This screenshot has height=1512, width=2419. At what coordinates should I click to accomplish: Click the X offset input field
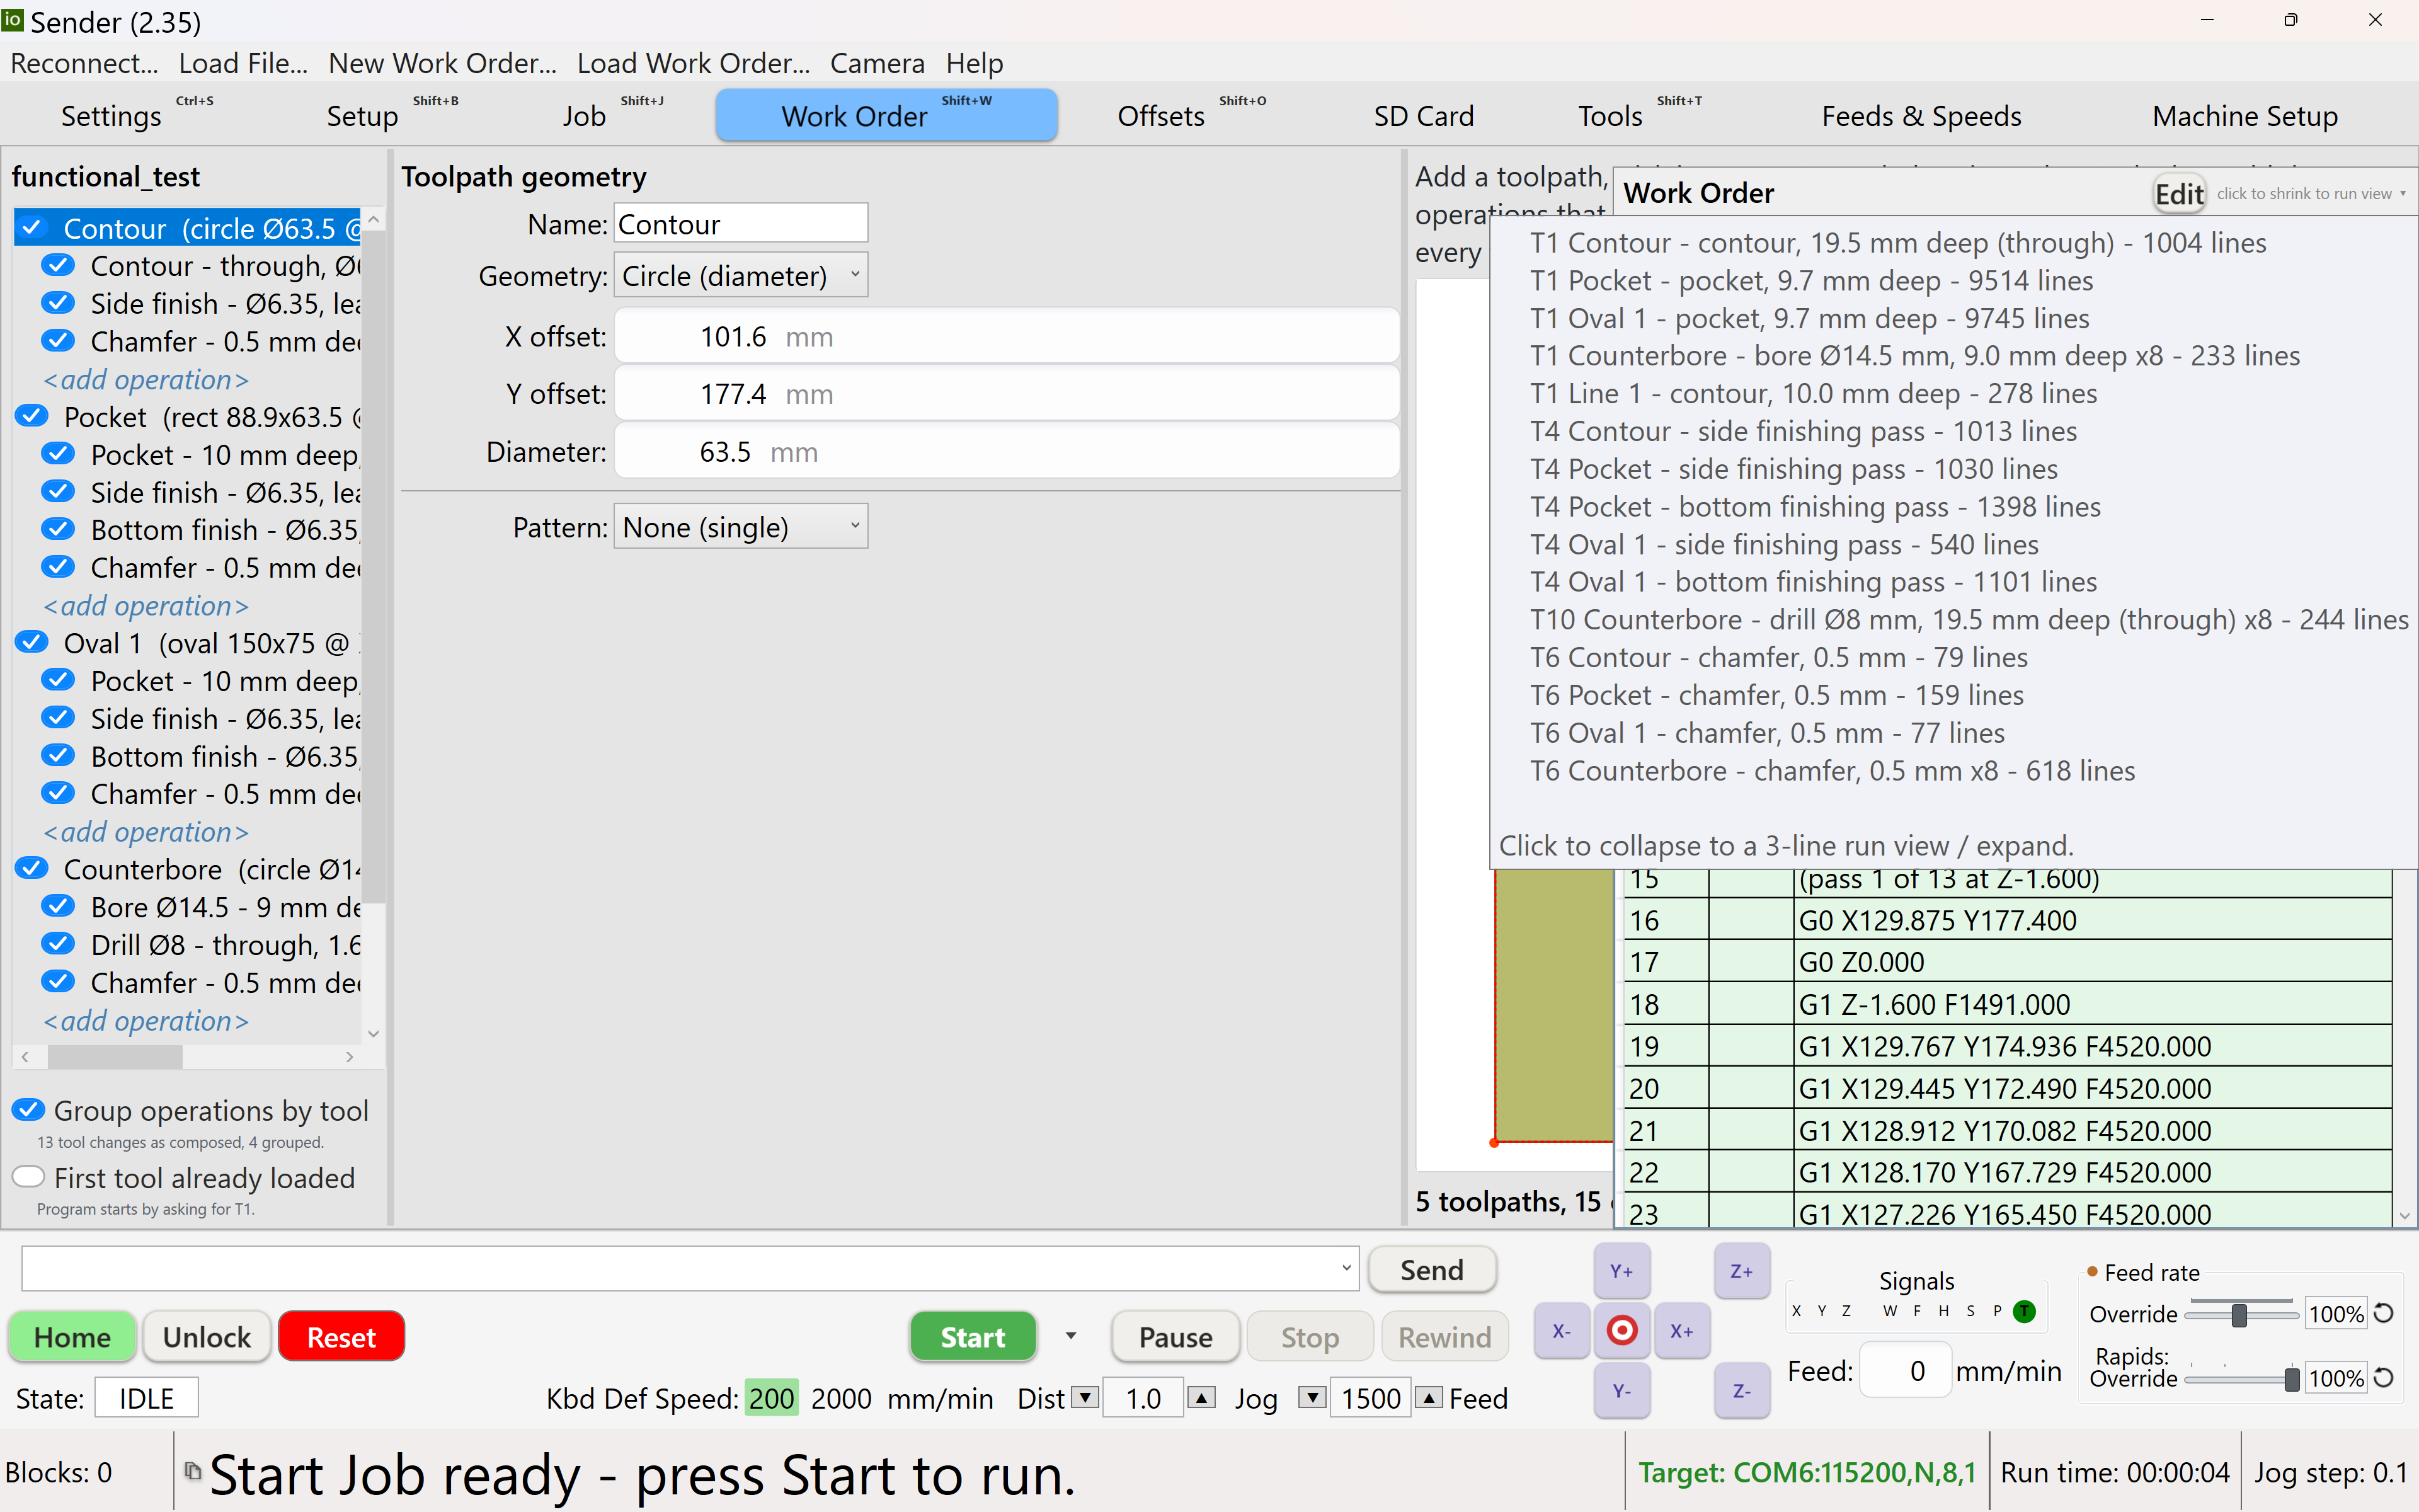tap(1005, 337)
